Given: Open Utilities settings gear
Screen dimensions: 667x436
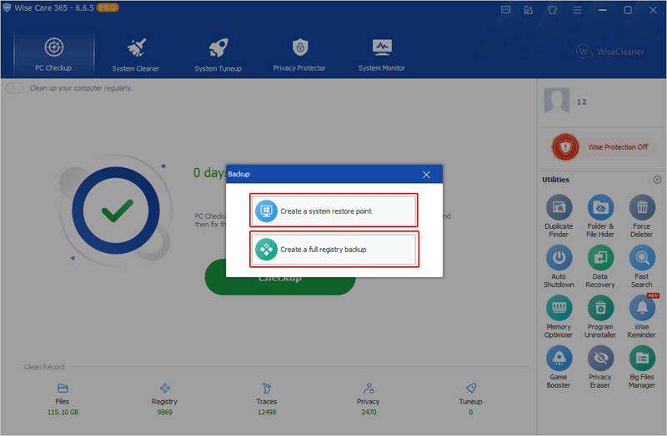Looking at the screenshot, I should (657, 180).
